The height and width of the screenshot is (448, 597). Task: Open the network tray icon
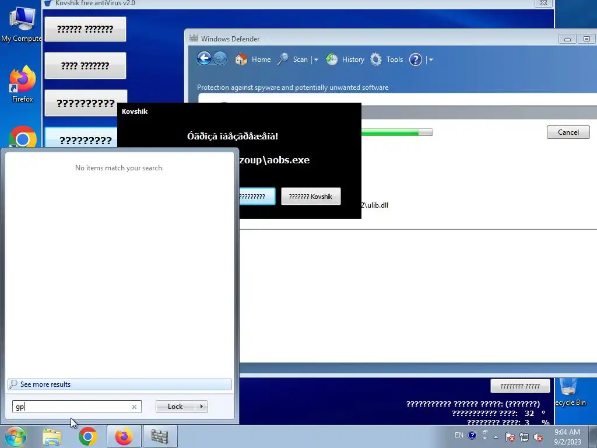tap(524, 437)
